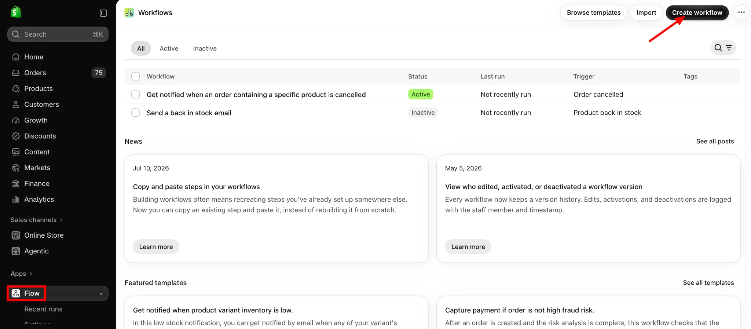This screenshot has width=751, height=329.
Task: Click the Workflows header app icon
Action: pyautogui.click(x=129, y=13)
